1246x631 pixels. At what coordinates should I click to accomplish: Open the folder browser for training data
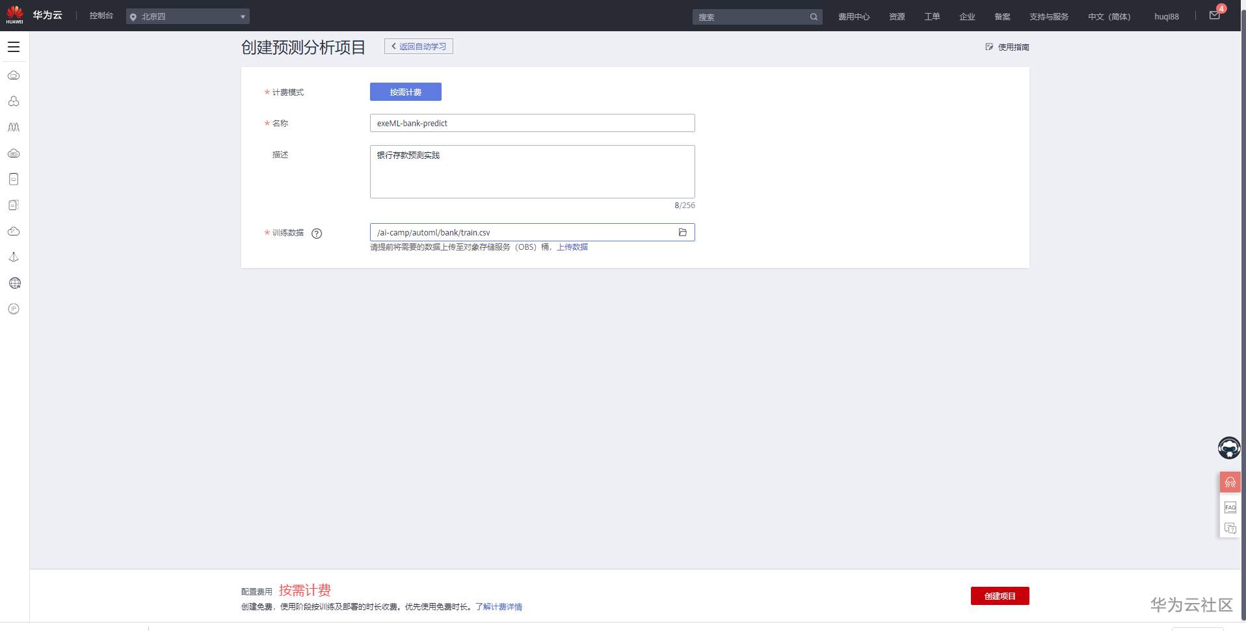683,232
